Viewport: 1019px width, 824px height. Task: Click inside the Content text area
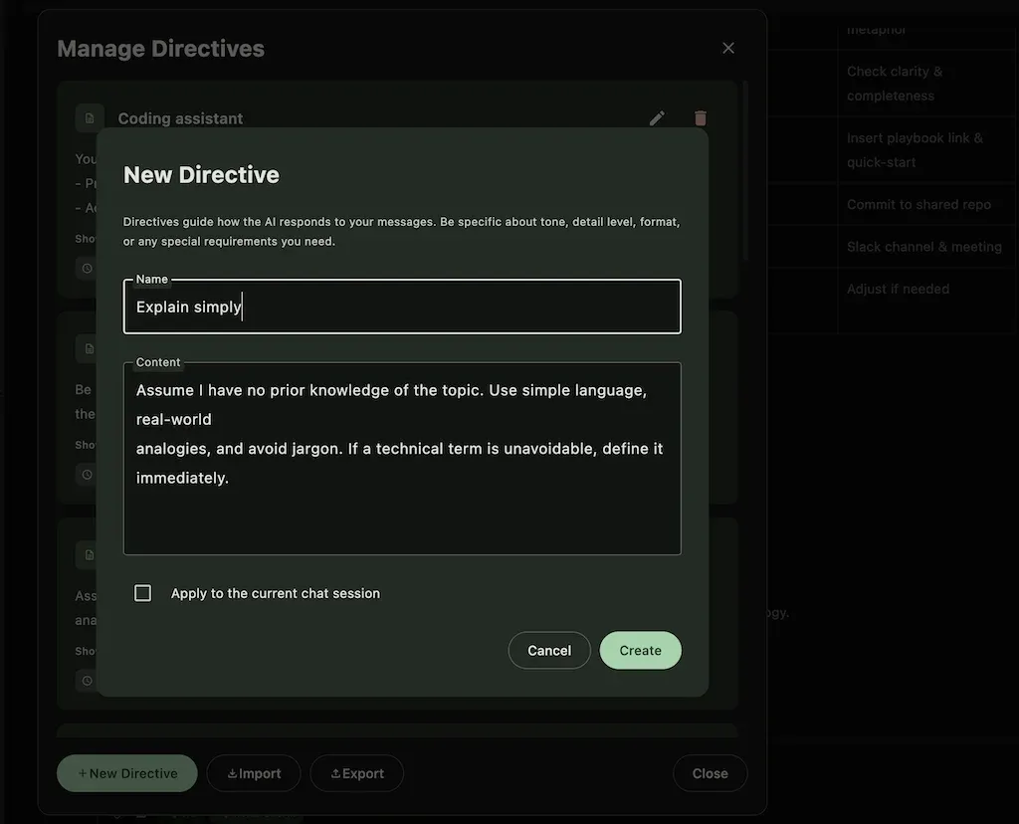point(402,458)
